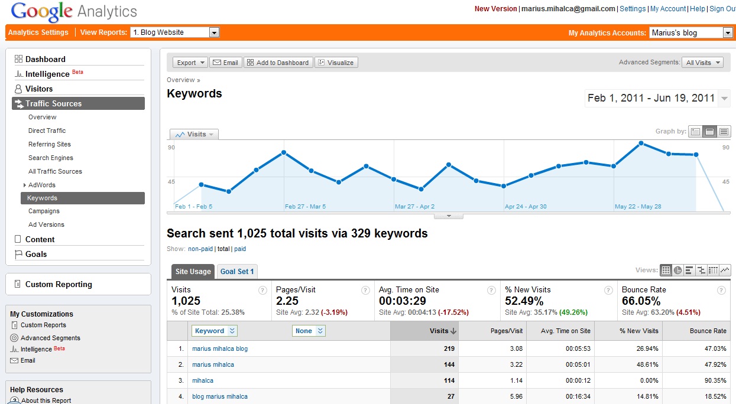Expand the AdWords sidebar section
736x404 pixels.
[x=24, y=185]
